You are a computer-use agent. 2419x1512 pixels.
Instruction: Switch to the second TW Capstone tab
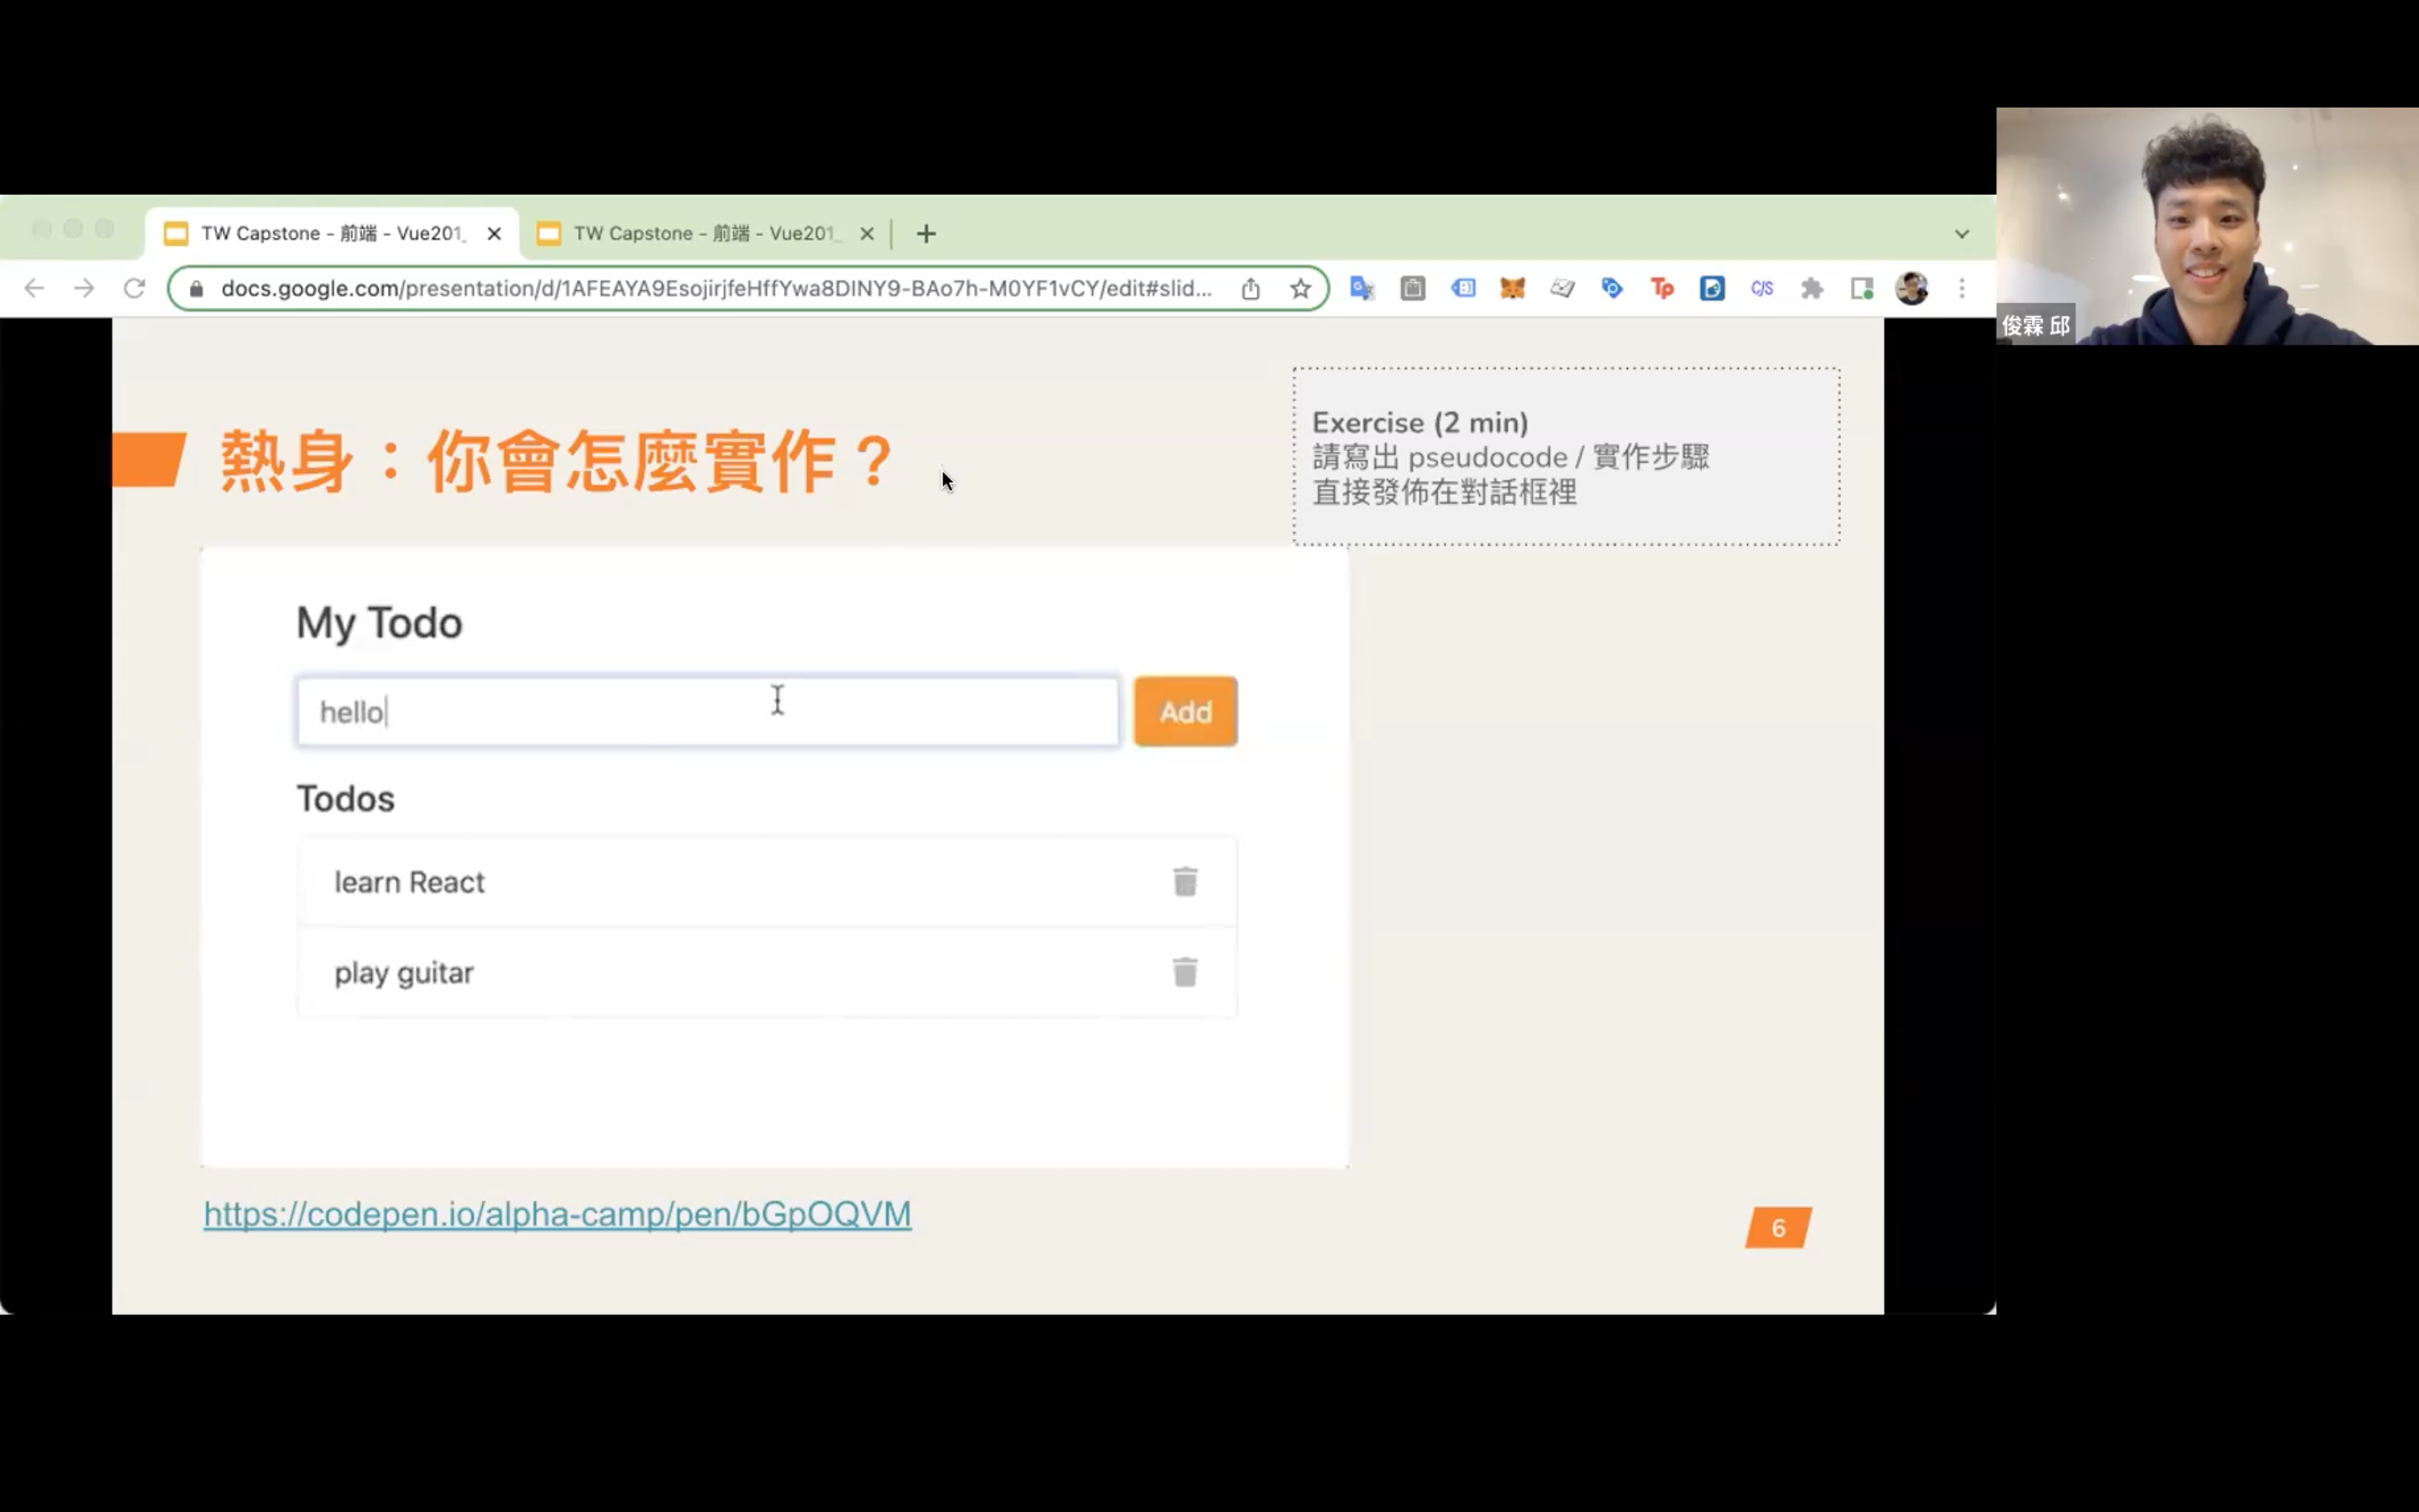(x=700, y=234)
